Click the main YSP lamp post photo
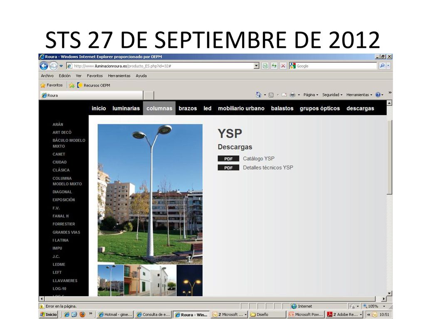The height and width of the screenshot is (319, 426). [150, 194]
